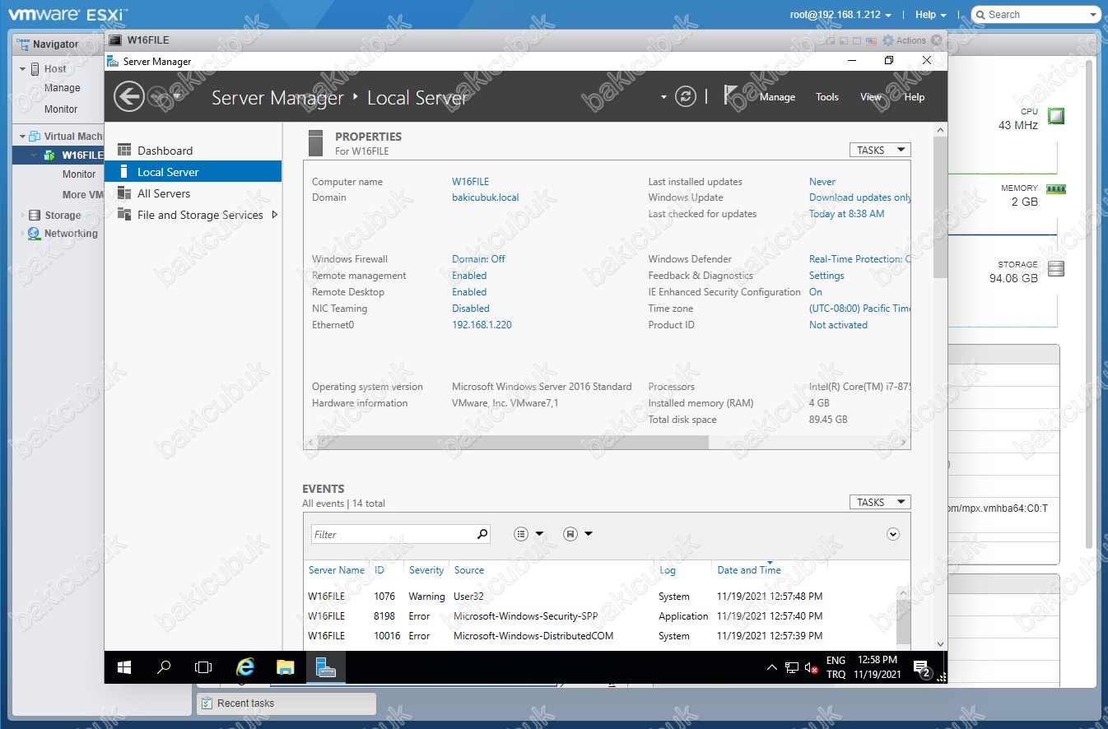
Task: Launch Internet Explorer from taskbar
Action: 245,667
